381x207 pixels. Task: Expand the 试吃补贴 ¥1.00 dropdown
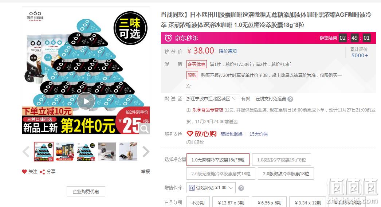point(211,188)
